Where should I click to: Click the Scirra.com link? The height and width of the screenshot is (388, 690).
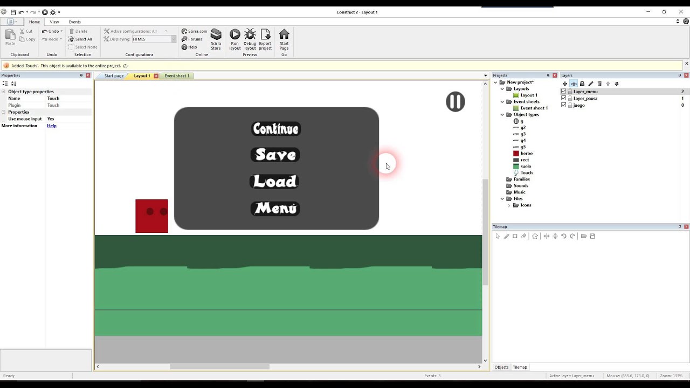click(194, 31)
